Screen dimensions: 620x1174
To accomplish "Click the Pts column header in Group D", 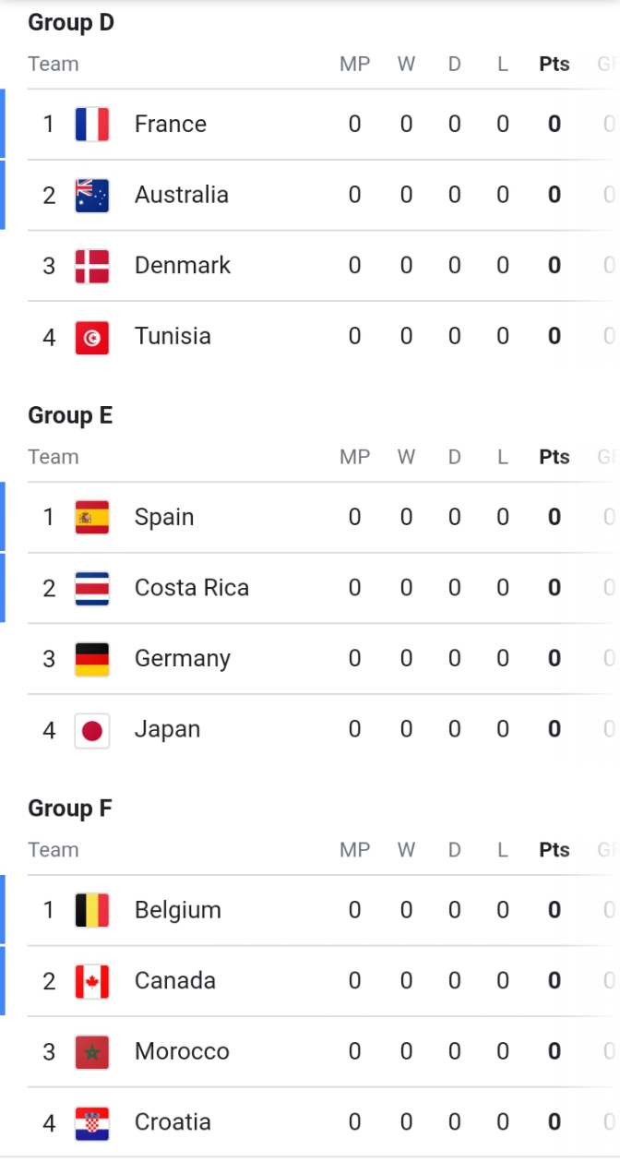I will click(554, 64).
